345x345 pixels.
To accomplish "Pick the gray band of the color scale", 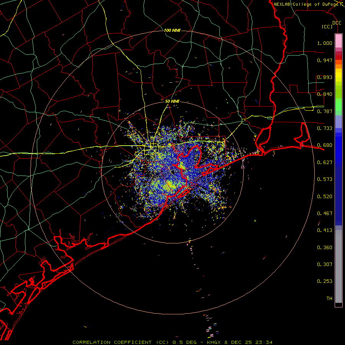I will pos(338,266).
